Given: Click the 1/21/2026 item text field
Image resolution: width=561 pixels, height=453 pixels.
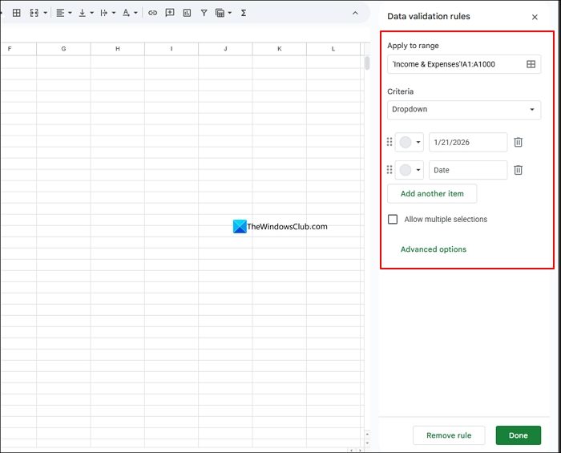Looking at the screenshot, I should pyautogui.click(x=468, y=142).
